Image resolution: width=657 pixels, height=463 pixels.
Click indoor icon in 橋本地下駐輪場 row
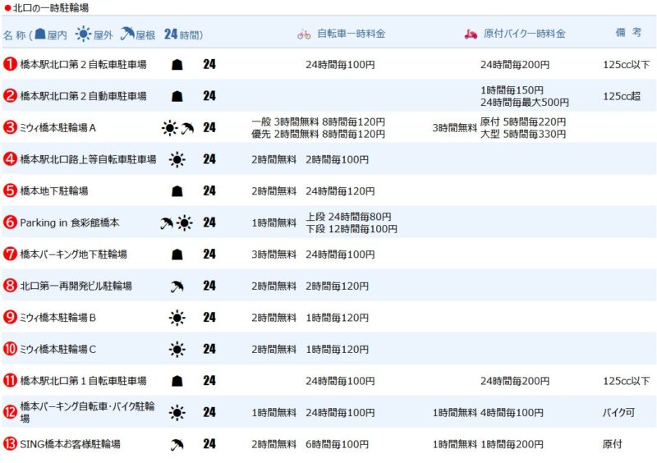[x=177, y=191]
